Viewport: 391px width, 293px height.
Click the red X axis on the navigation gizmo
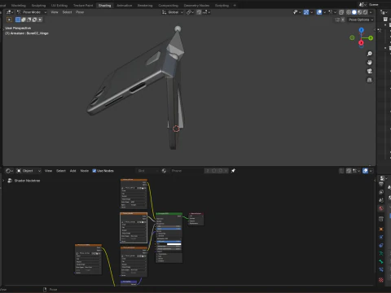[361, 42]
